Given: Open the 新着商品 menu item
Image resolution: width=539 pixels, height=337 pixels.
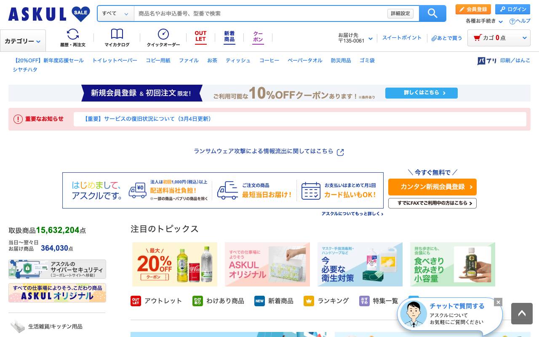Looking at the screenshot, I should tap(229, 37).
